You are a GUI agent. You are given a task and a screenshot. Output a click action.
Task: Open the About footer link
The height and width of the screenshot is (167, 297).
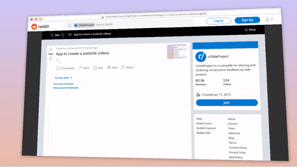click(232, 119)
